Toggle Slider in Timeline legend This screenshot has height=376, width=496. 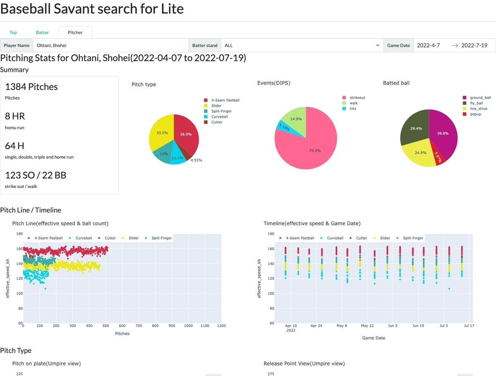[x=381, y=238]
